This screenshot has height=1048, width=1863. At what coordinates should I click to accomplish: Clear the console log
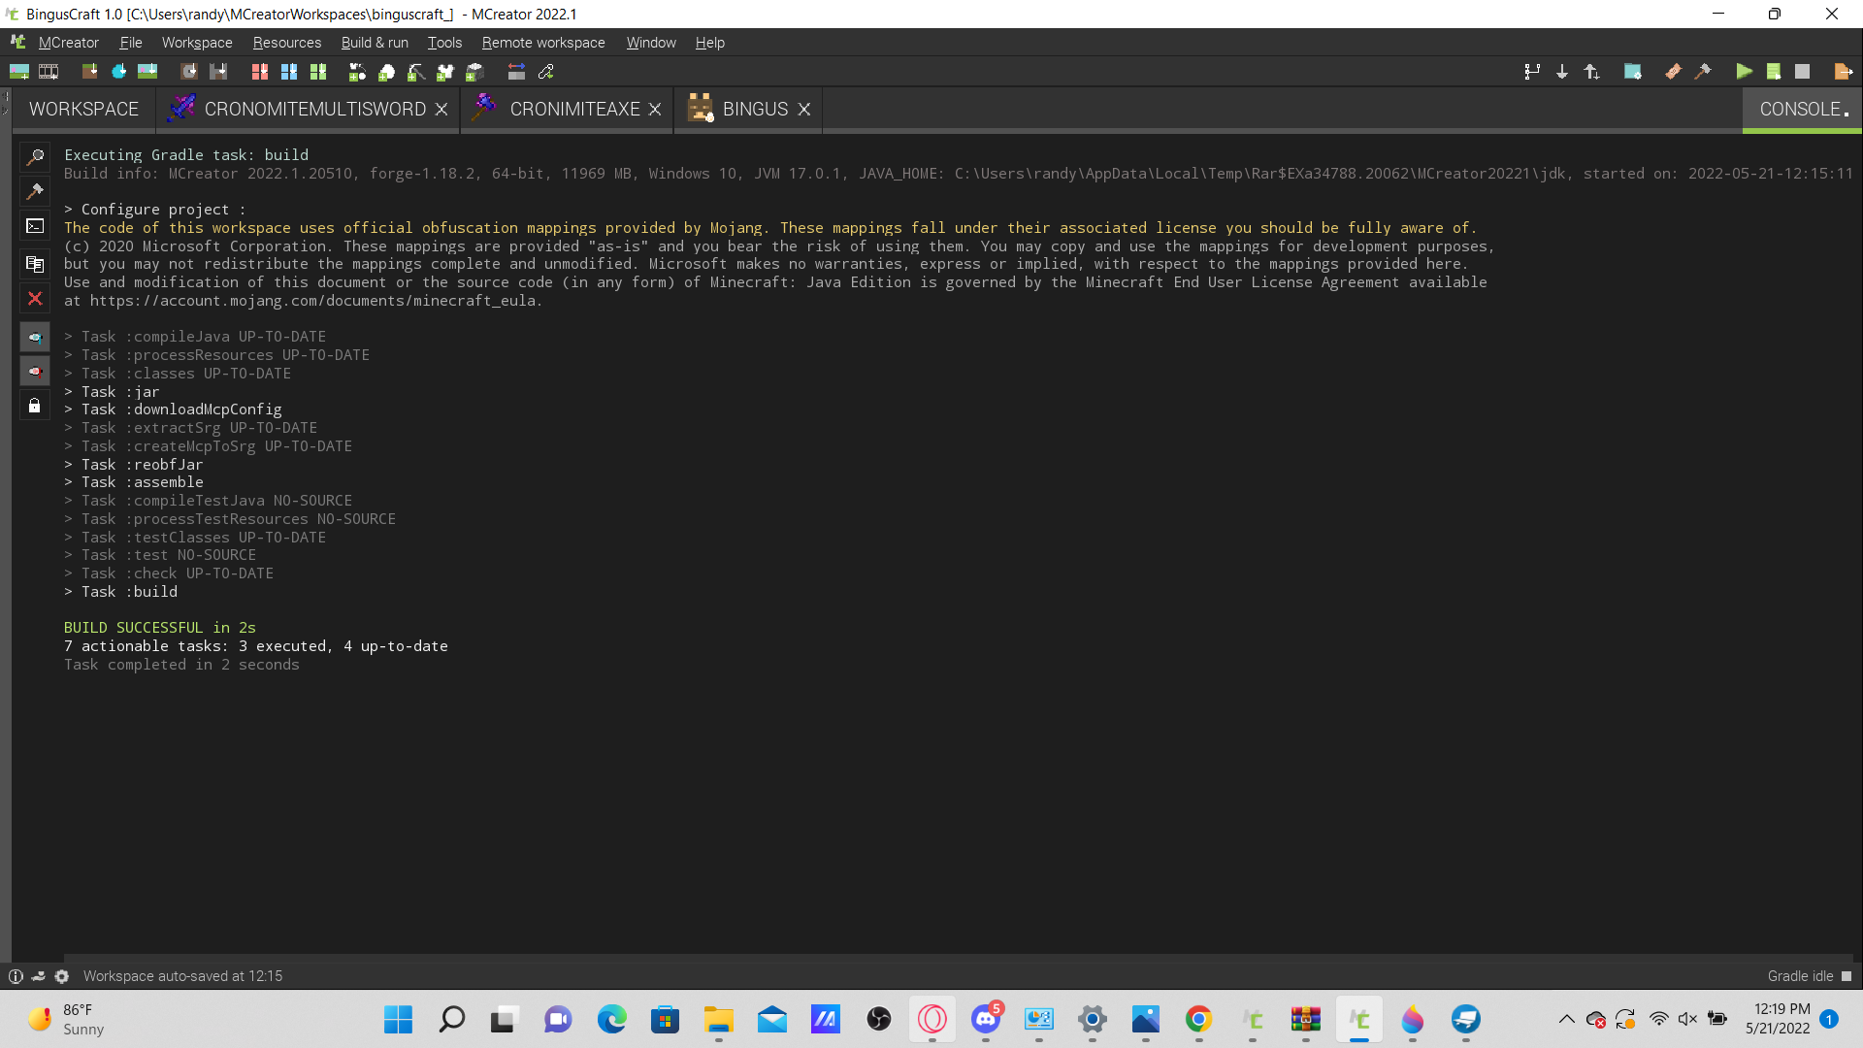[35, 298]
